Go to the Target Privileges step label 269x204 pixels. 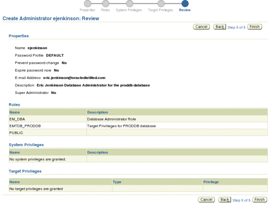[x=160, y=10]
